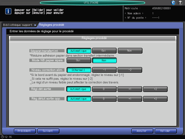
Task: Go back to Bibliothèque support breadcrumb
Action: click(18, 25)
